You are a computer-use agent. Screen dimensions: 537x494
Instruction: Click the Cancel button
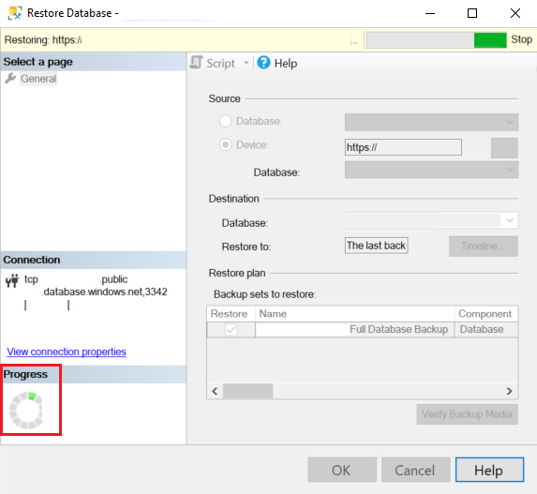(x=416, y=470)
